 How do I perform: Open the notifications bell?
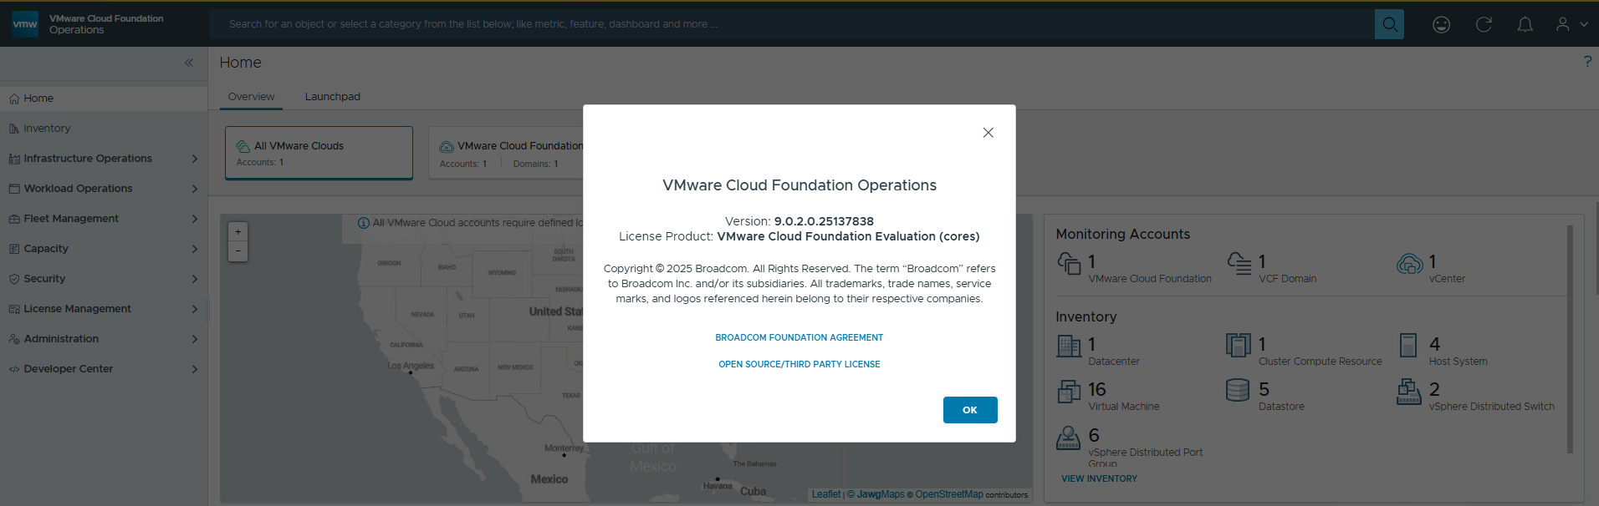1525,24
